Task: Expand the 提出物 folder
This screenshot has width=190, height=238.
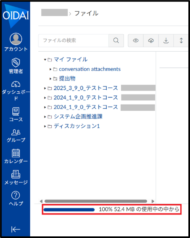Action: (x=51, y=79)
